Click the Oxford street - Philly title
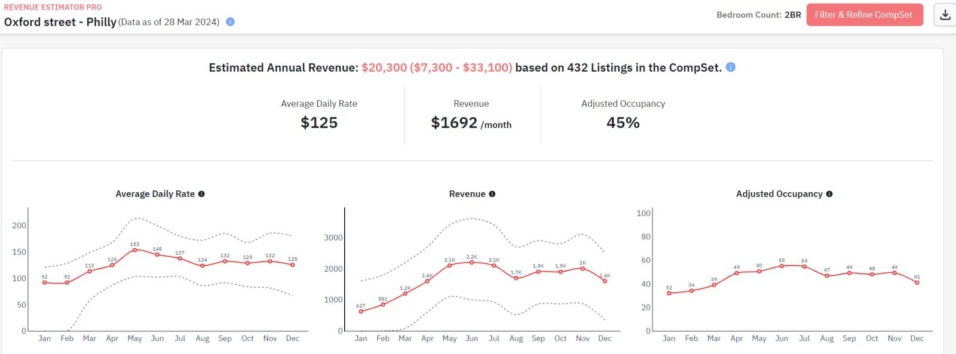Image resolution: width=956 pixels, height=354 pixels. [60, 22]
